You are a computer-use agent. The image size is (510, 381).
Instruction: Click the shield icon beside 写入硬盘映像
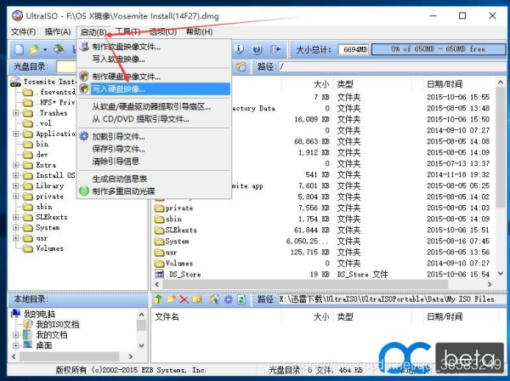(x=84, y=88)
